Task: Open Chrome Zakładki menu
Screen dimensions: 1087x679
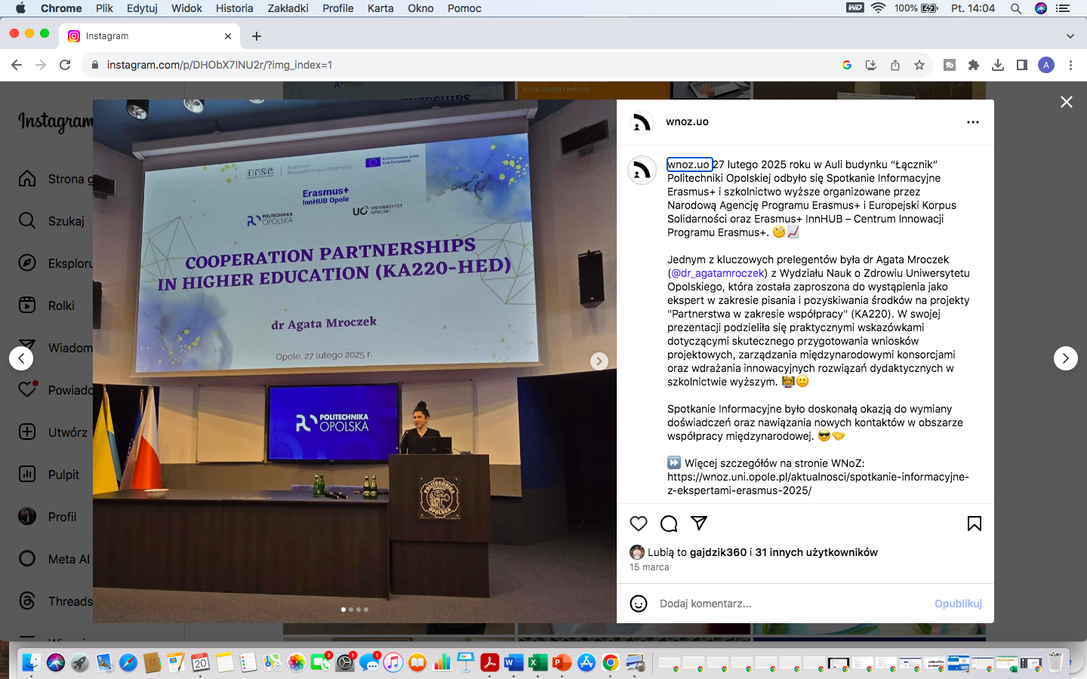Action: click(x=288, y=8)
